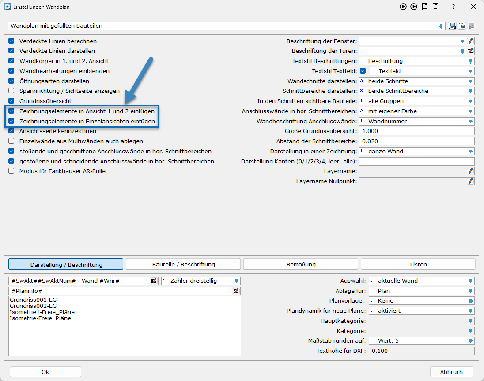The height and width of the screenshot is (381, 484).
Task: Open the Planvorlage dropdown
Action: [470, 301]
